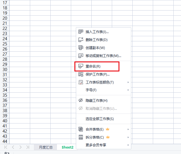Image resolution: width=181 pixels, height=154 pixels.
Task: Click the Delete Worksheet icon
Action: pyautogui.click(x=81, y=40)
